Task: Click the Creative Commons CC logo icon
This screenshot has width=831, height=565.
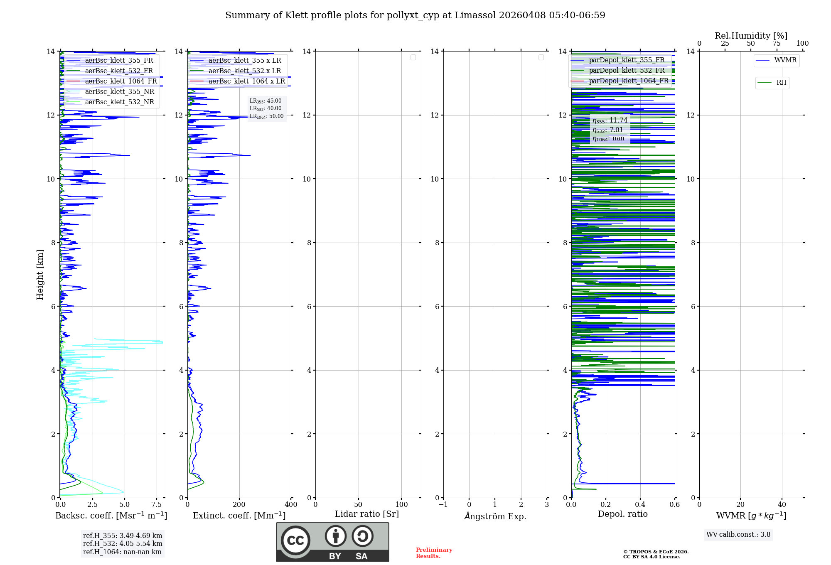Action: [295, 540]
